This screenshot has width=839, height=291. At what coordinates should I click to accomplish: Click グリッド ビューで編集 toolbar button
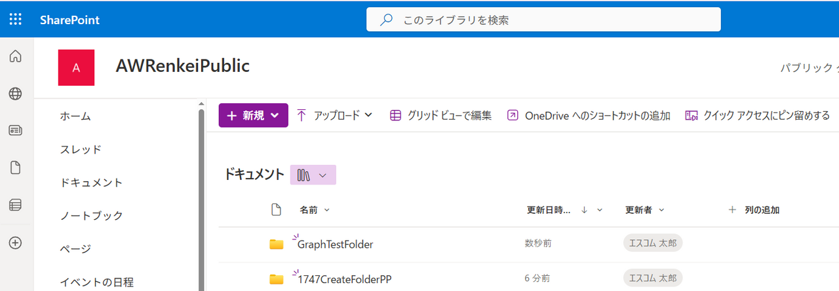click(440, 116)
